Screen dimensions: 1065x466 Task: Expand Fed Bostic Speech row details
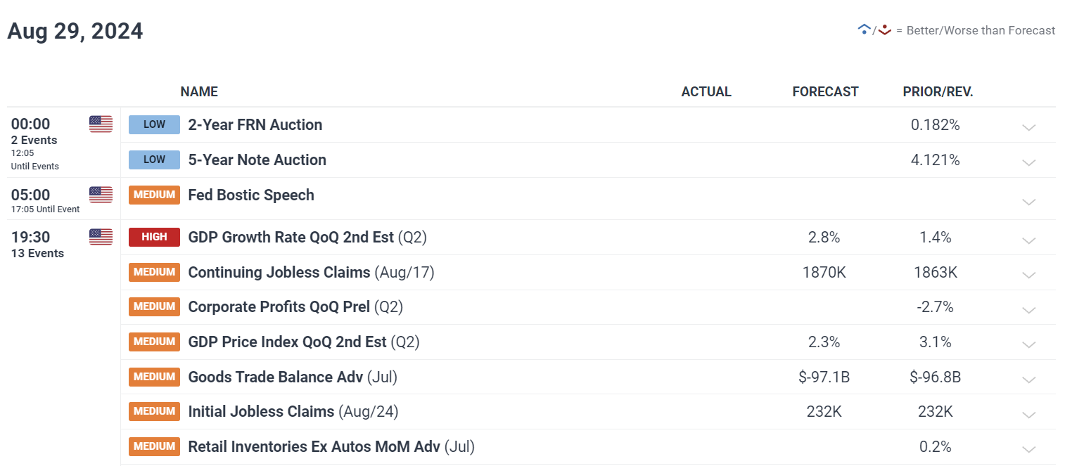(1029, 202)
